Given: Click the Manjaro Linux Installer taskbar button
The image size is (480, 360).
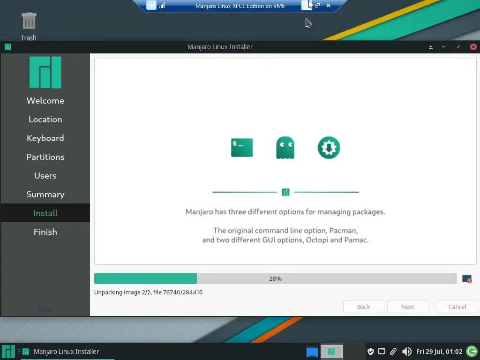Looking at the screenshot, I should [67, 352].
